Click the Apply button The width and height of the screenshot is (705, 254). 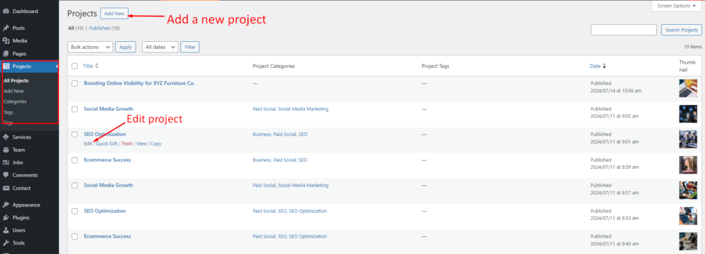[x=125, y=47]
